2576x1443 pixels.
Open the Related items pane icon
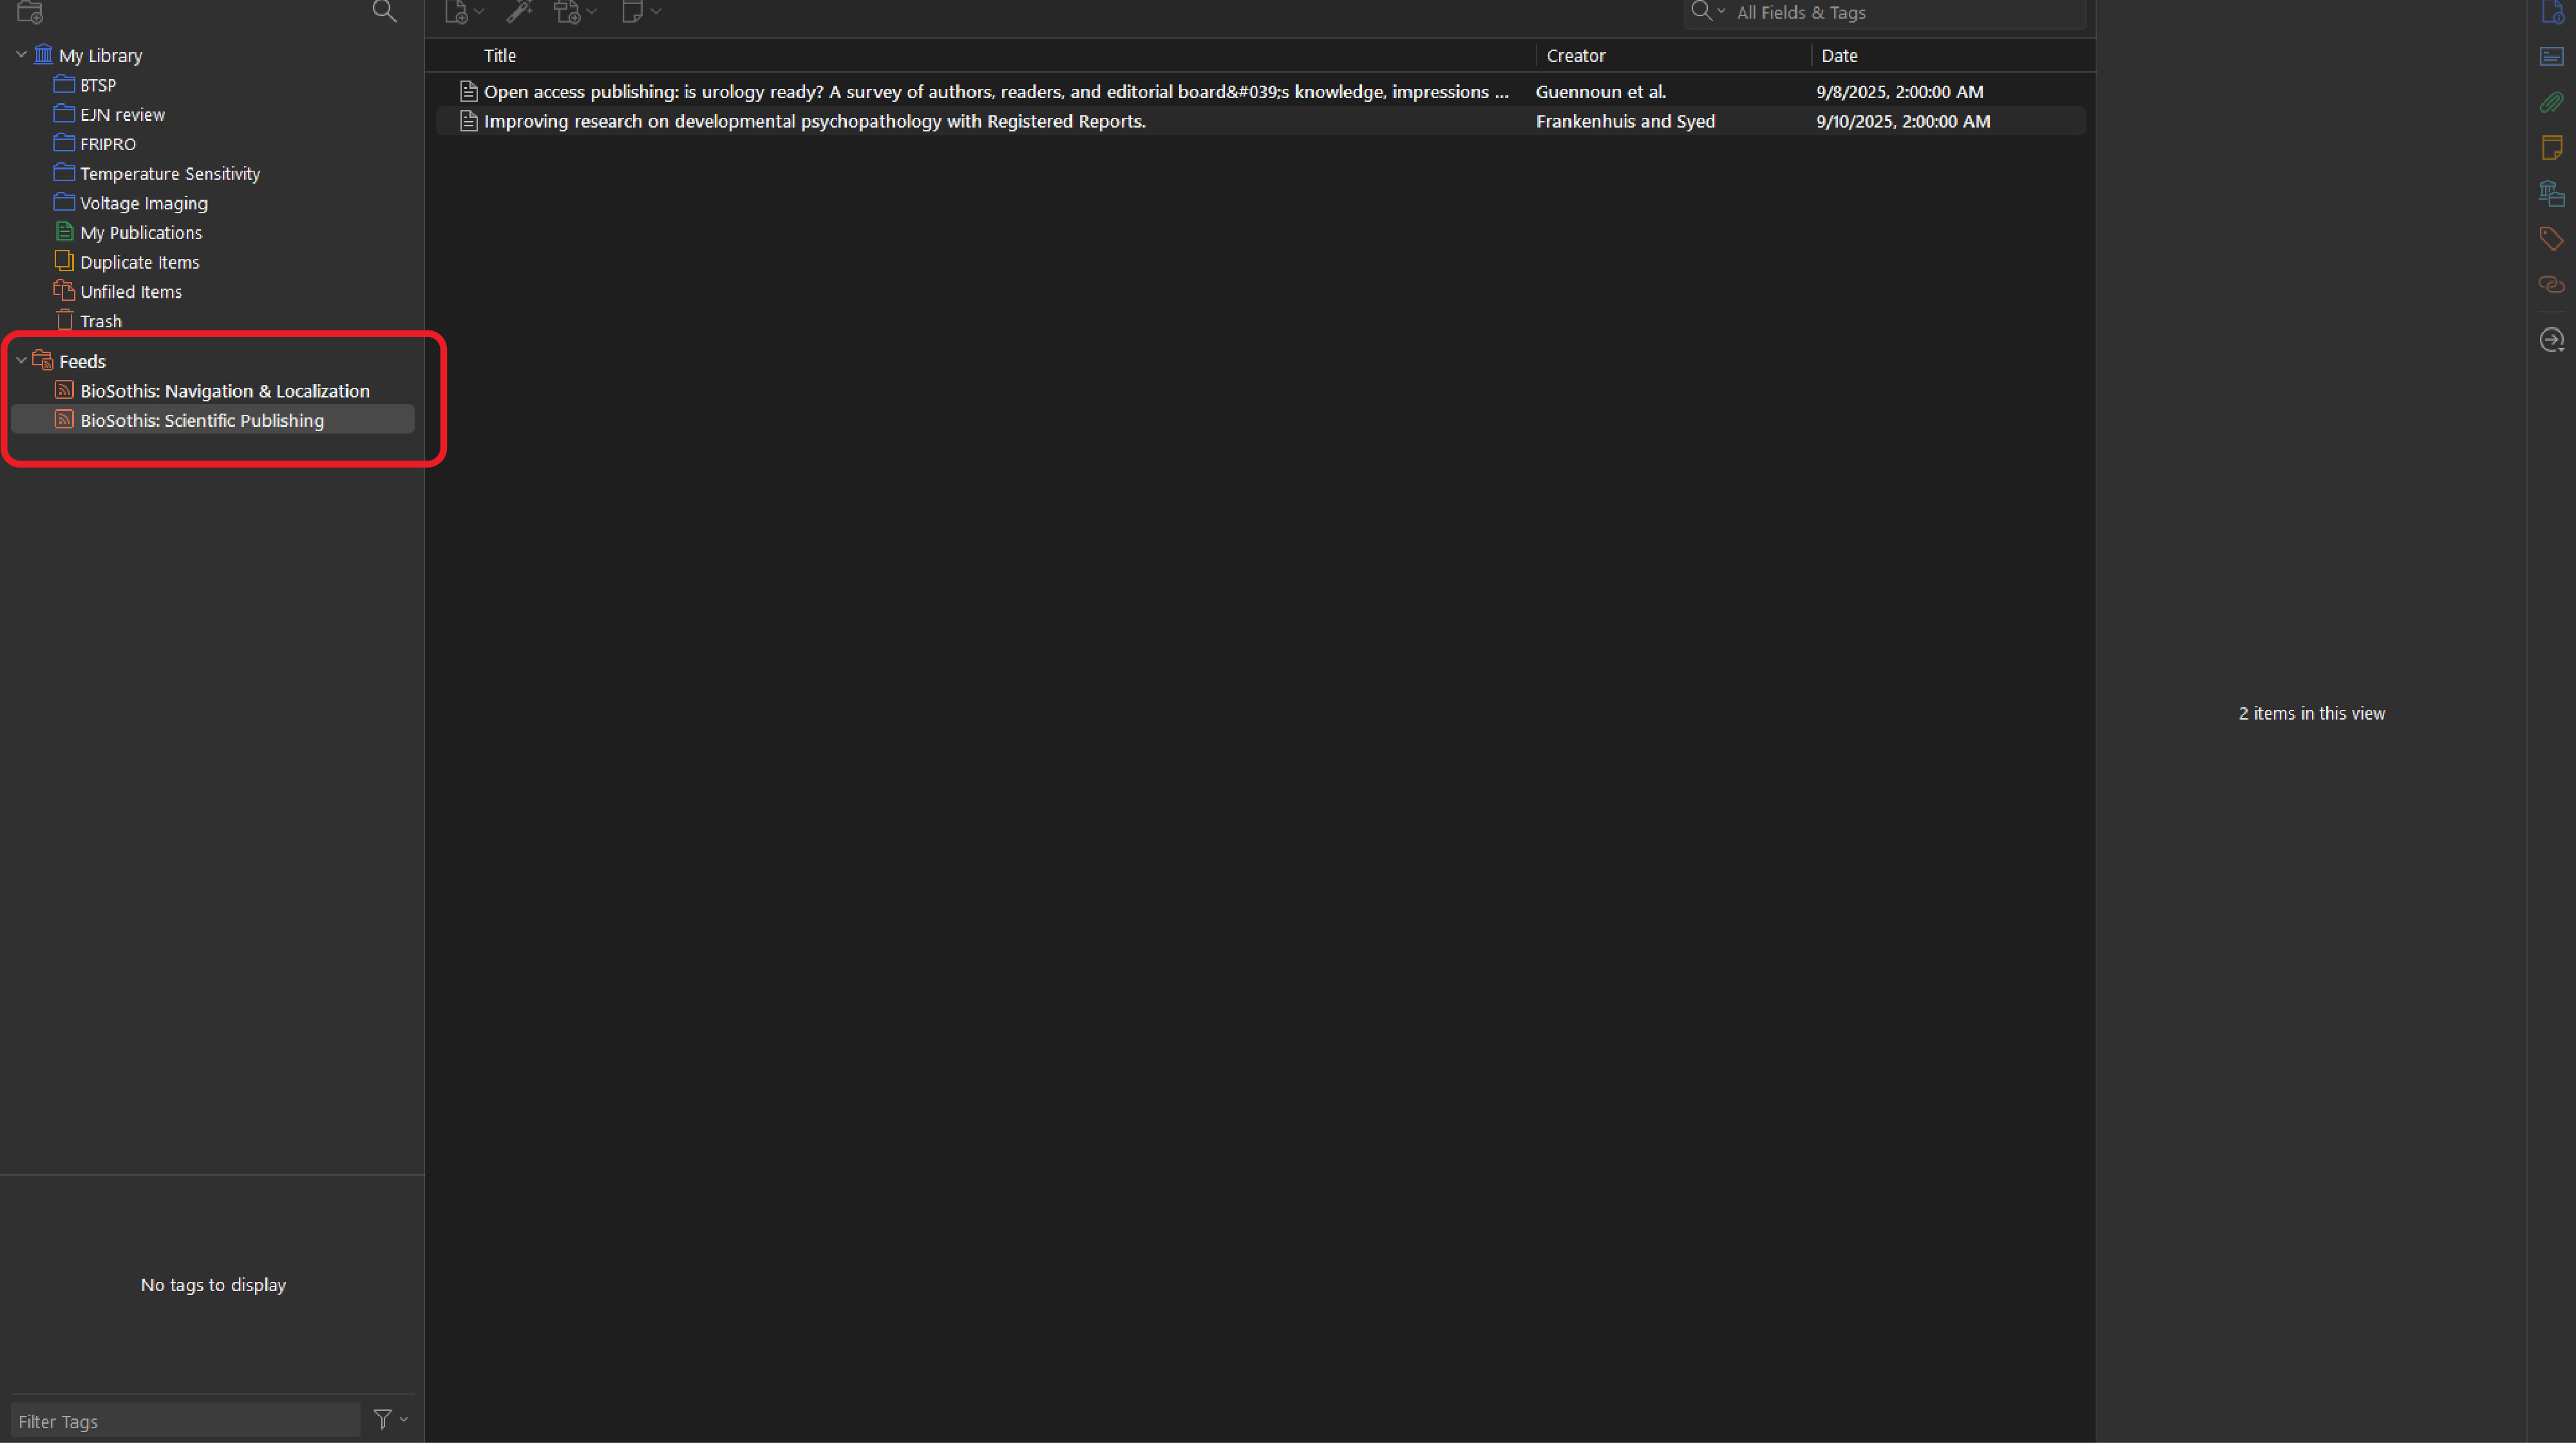(2551, 285)
